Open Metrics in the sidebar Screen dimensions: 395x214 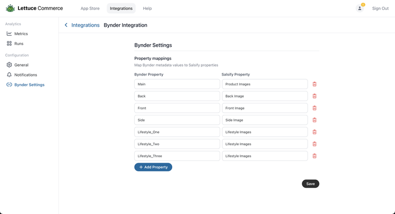[21, 34]
